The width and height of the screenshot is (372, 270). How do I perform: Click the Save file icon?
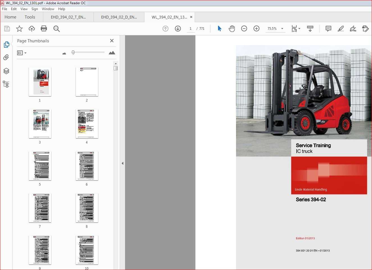coord(7,29)
